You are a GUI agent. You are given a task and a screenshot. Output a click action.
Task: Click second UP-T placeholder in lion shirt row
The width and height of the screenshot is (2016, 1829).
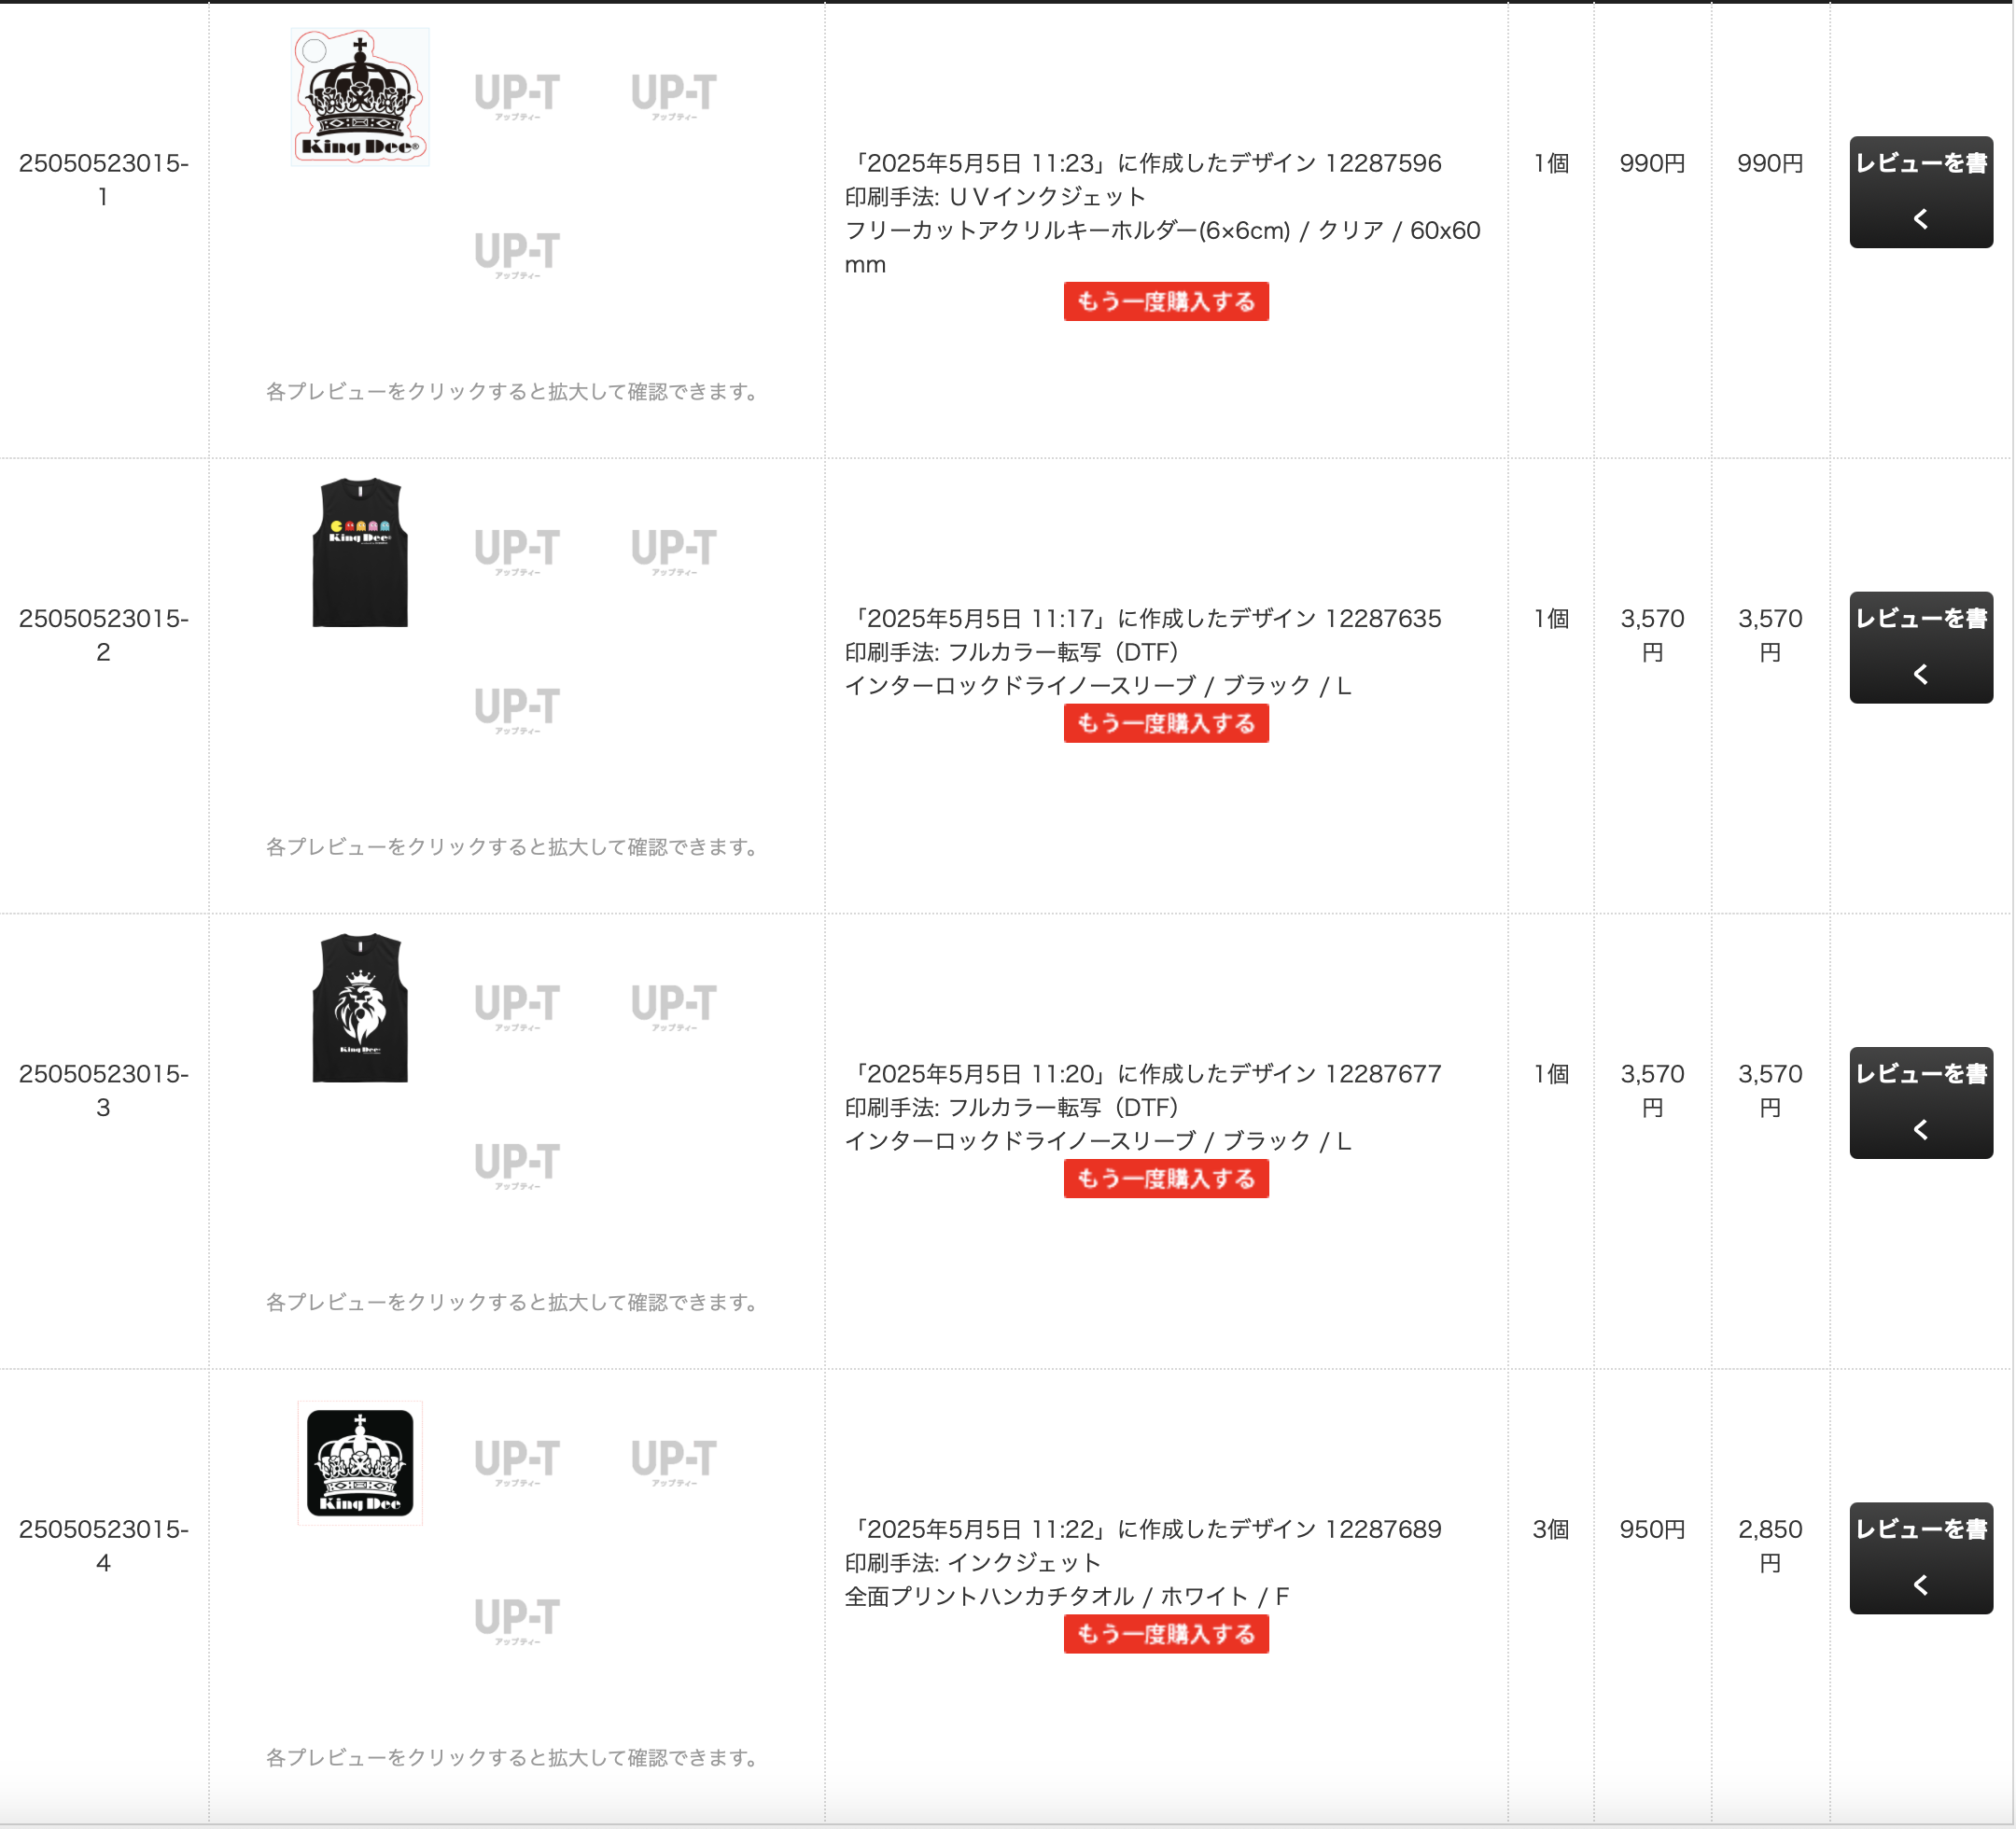(x=517, y=1007)
